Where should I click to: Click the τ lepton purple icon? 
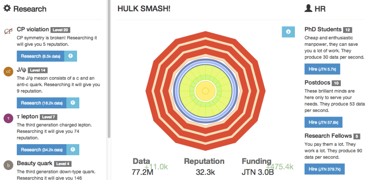[8, 118]
